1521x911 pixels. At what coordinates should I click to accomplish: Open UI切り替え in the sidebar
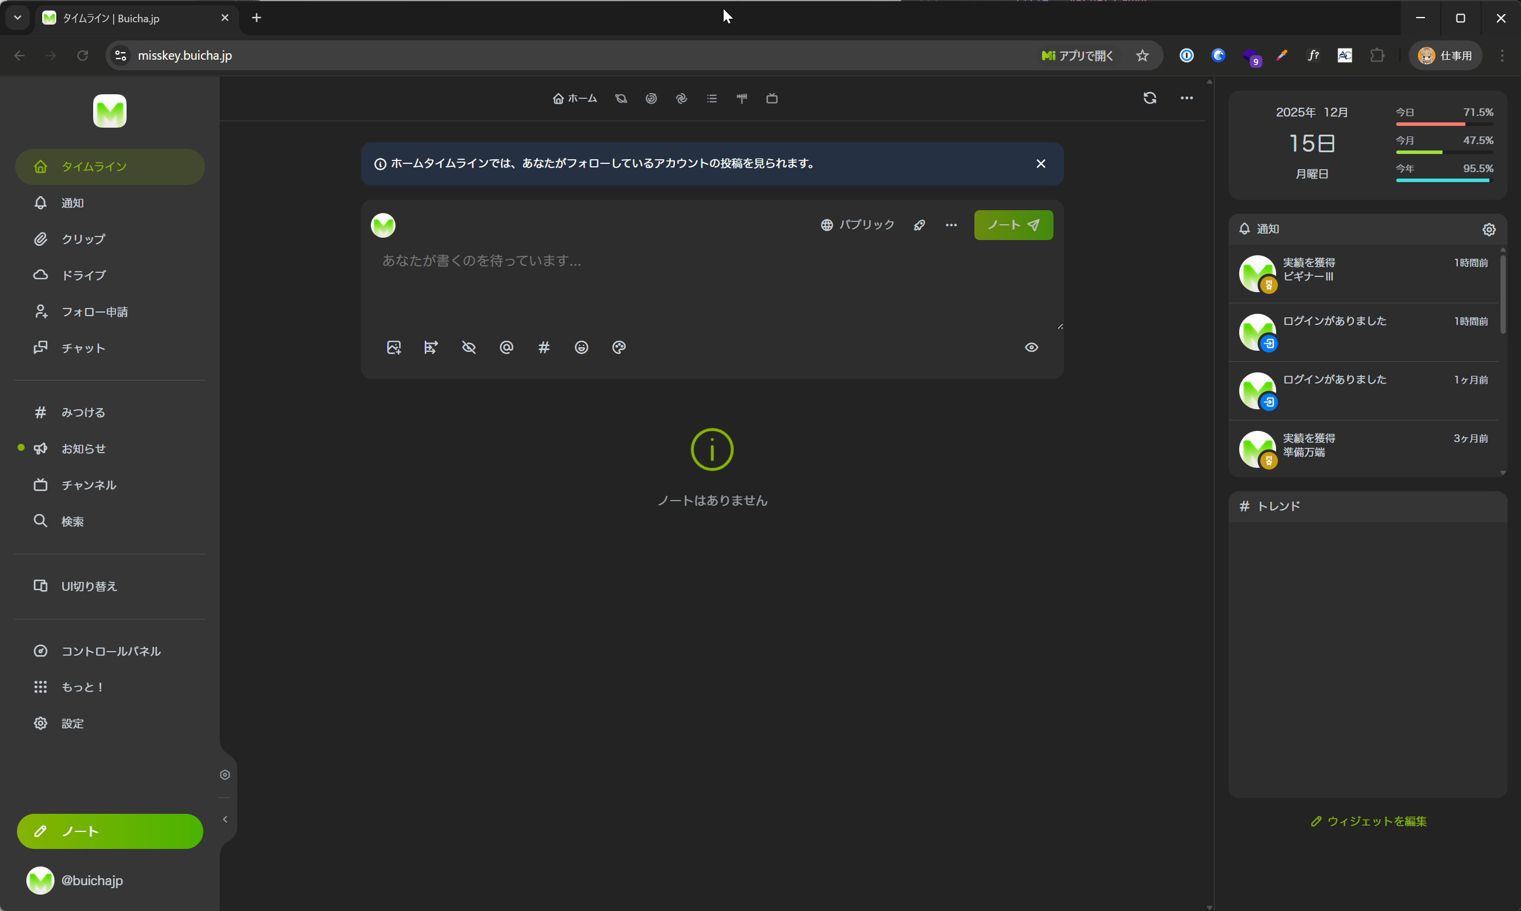click(x=110, y=586)
